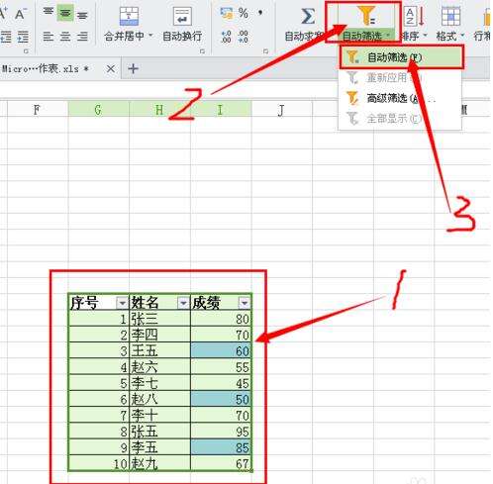Click the 自动换行 wrap text button

182,24
